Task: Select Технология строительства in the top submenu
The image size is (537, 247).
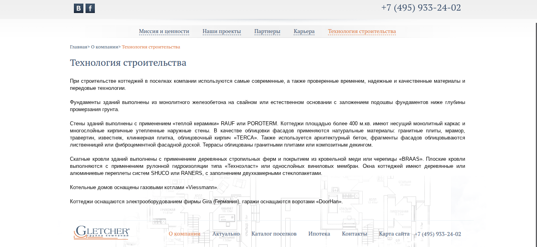Action: [x=362, y=32]
